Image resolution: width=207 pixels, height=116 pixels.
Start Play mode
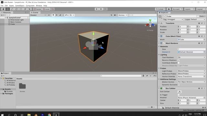(x=97, y=9)
